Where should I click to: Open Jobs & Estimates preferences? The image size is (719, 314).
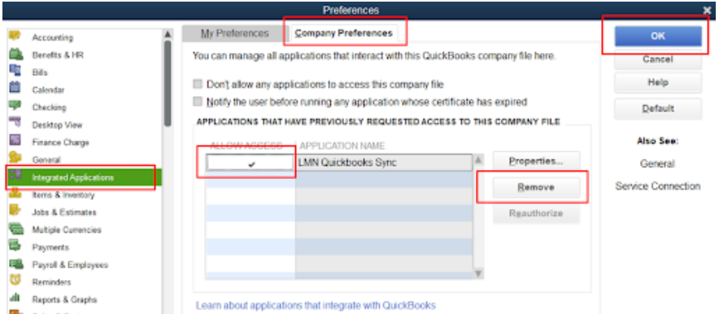pyautogui.click(x=64, y=212)
